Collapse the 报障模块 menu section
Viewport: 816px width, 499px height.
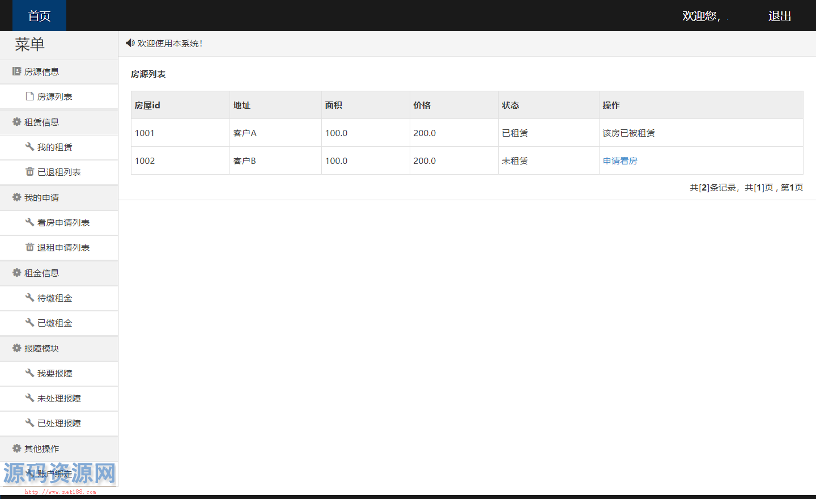point(59,349)
